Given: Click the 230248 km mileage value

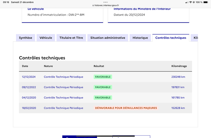Looking at the screenshot, I should point(178,77).
